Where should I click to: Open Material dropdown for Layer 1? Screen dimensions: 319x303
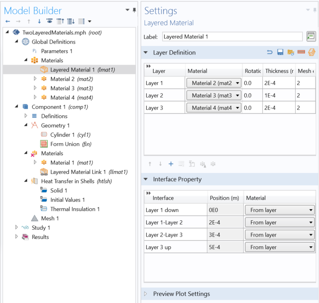coord(214,83)
